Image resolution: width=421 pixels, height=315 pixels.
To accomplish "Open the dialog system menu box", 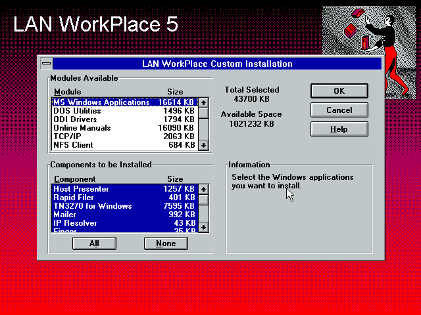I will 47,64.
